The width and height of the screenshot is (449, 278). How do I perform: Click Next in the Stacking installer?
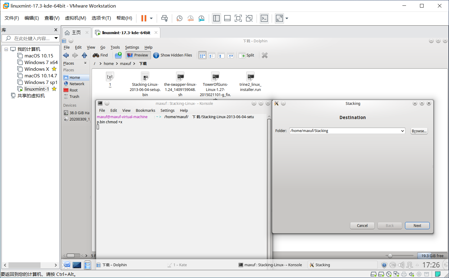(x=417, y=226)
